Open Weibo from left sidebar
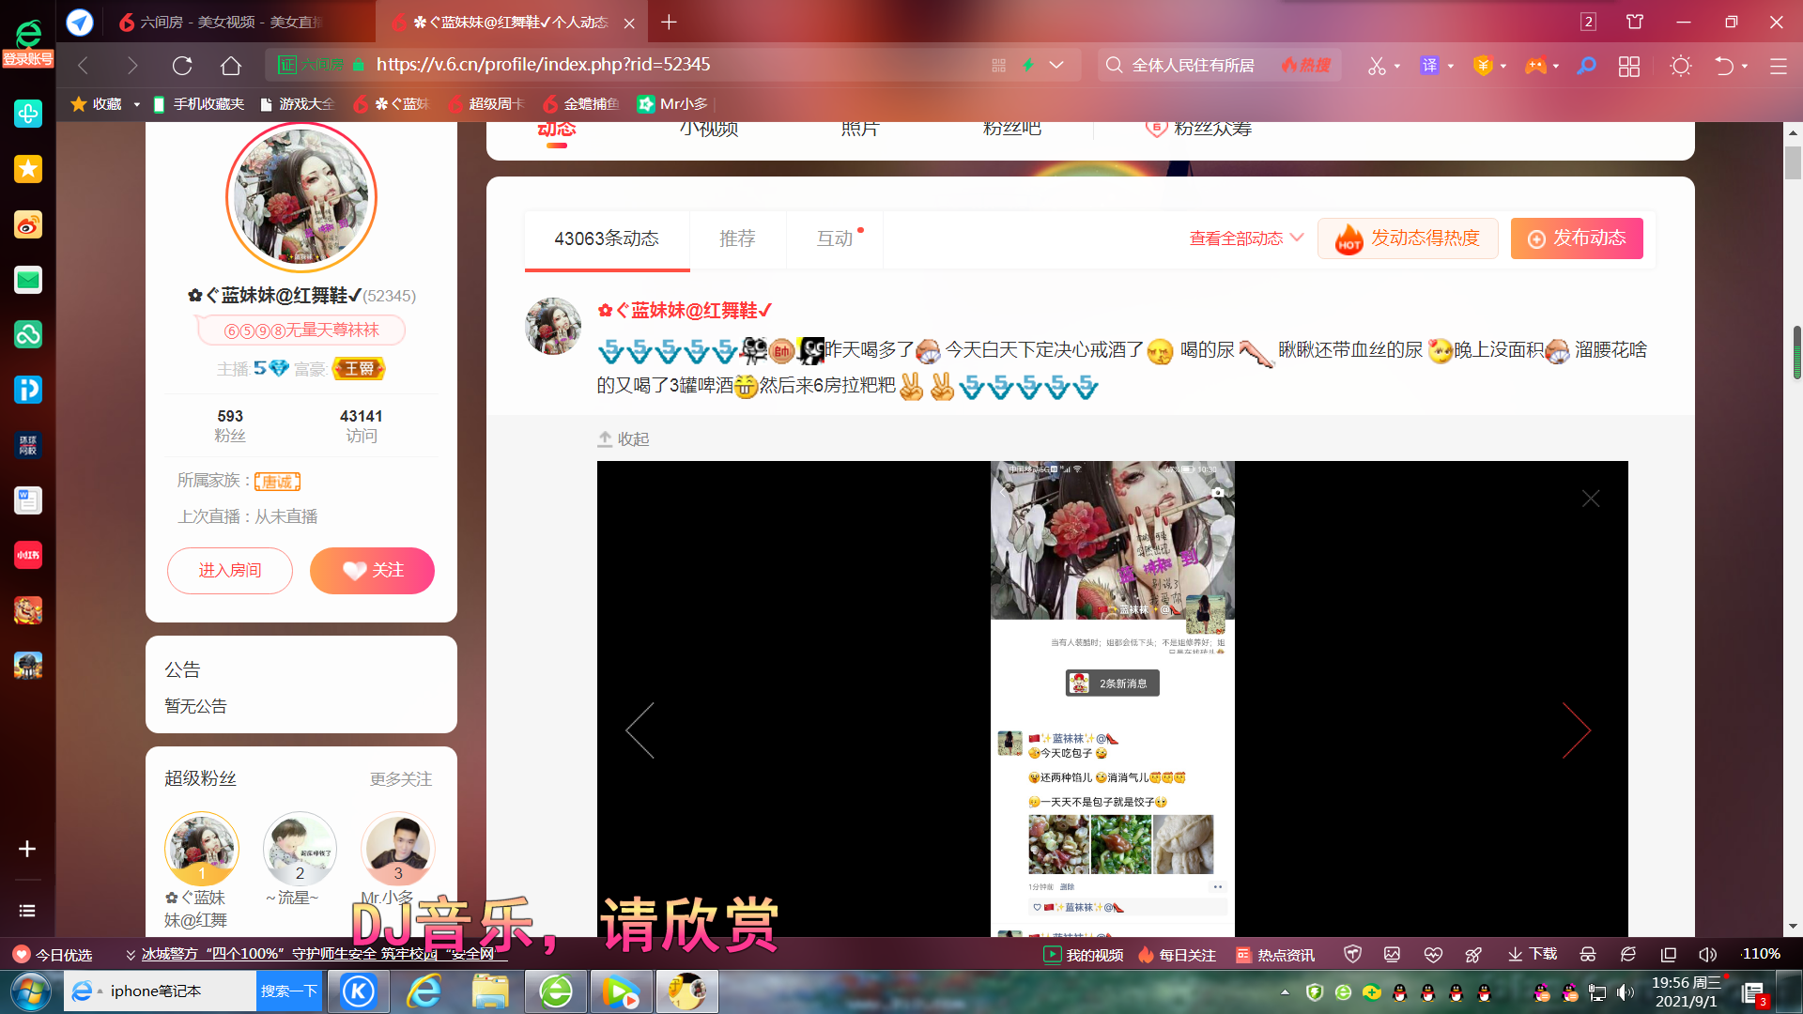Image resolution: width=1803 pixels, height=1014 pixels. [28, 224]
